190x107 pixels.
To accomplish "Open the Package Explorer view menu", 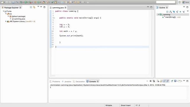I will [38, 7].
